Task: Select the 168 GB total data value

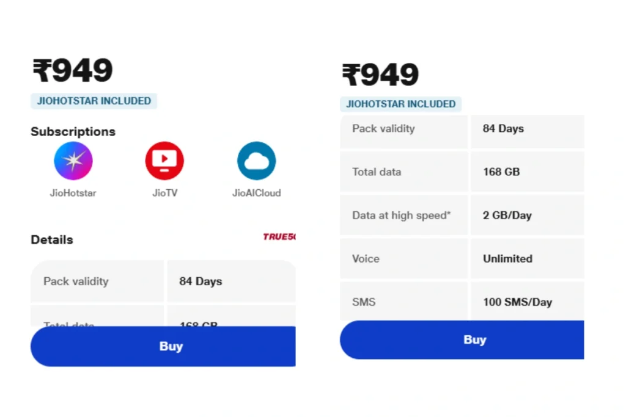Action: pyautogui.click(x=501, y=172)
